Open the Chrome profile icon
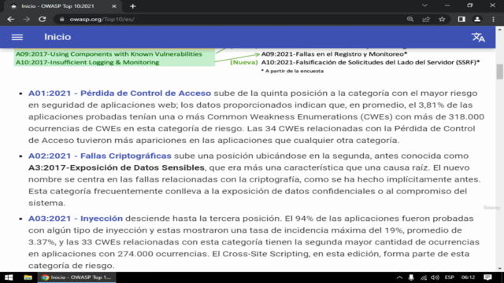This screenshot has width=504, height=283. click(x=477, y=19)
